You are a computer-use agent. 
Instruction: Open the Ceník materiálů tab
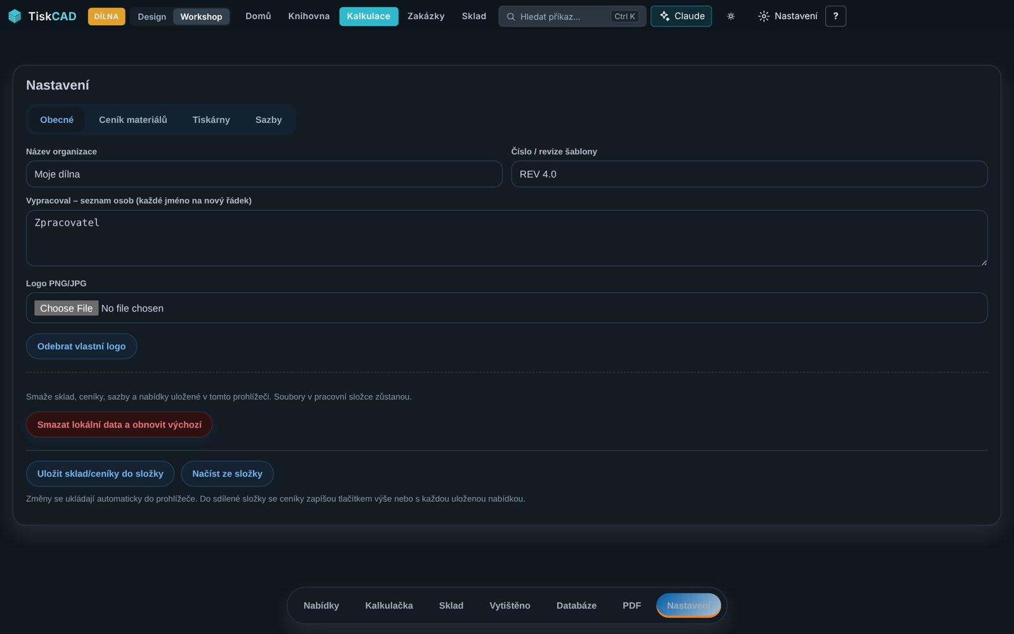click(133, 120)
